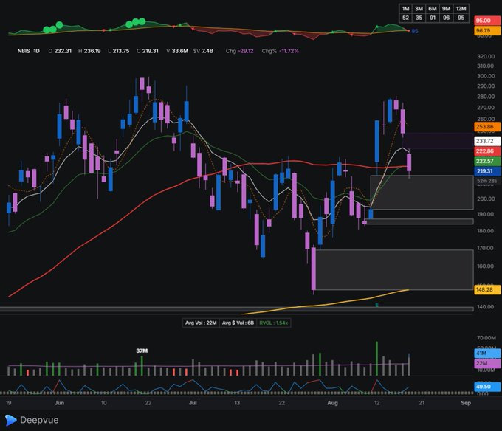
Task: Click the dollar volume value 7.4B
Action: click(x=207, y=51)
